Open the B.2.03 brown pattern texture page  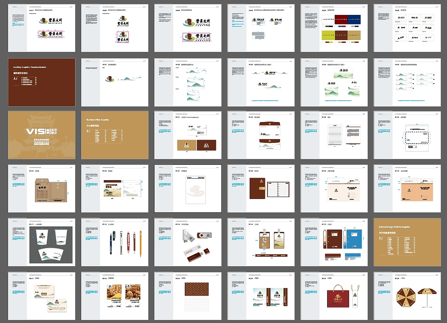(x=188, y=296)
